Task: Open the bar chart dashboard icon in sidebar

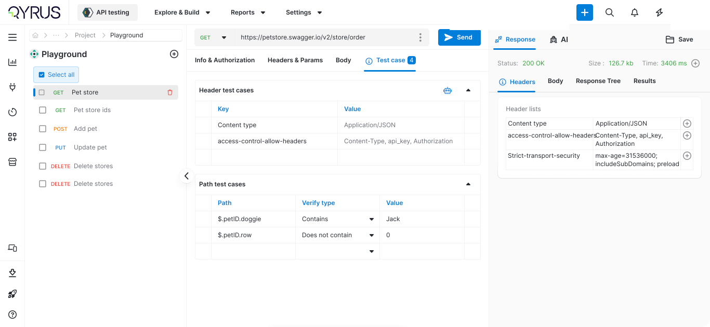Action: pyautogui.click(x=12, y=62)
